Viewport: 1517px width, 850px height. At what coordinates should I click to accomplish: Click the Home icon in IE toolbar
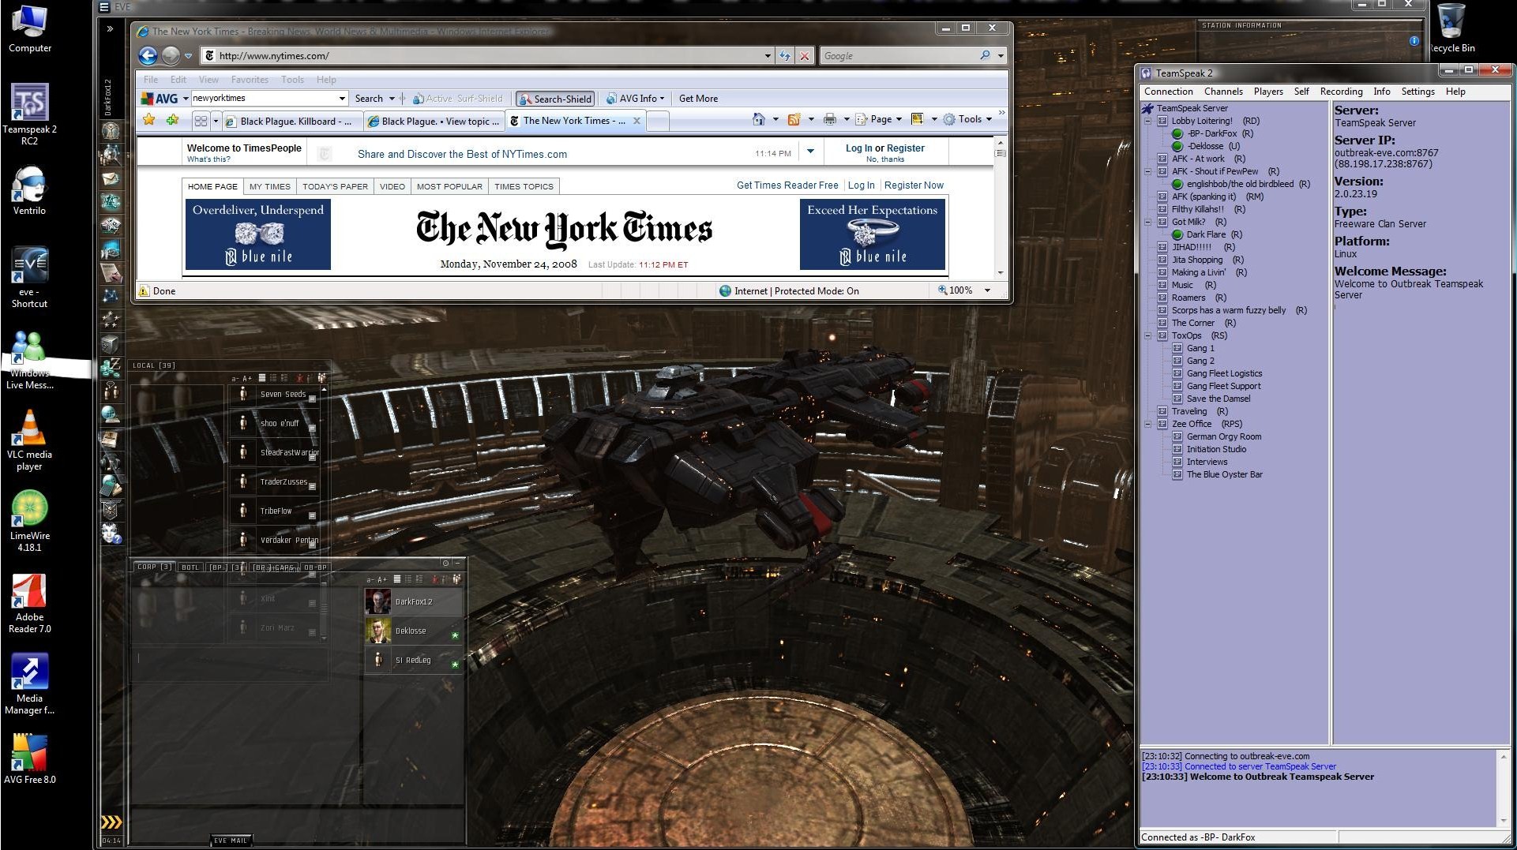click(758, 120)
